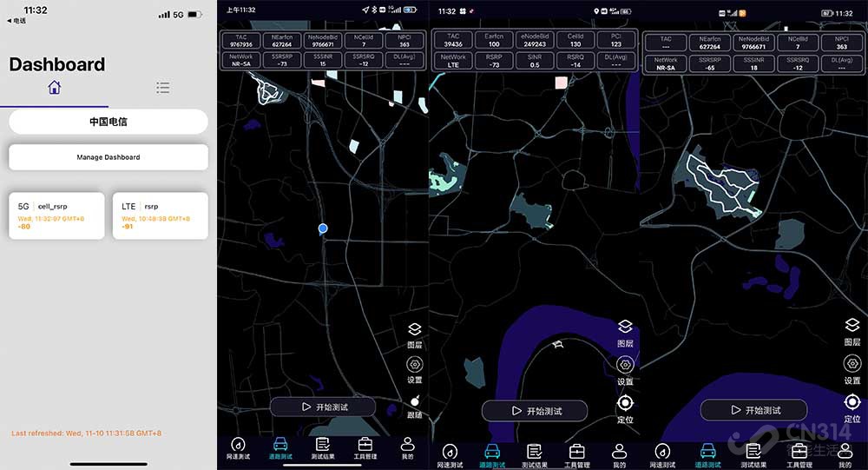Tap the TAC 9767936 cell
Screen dimensions: 868x470
240,41
